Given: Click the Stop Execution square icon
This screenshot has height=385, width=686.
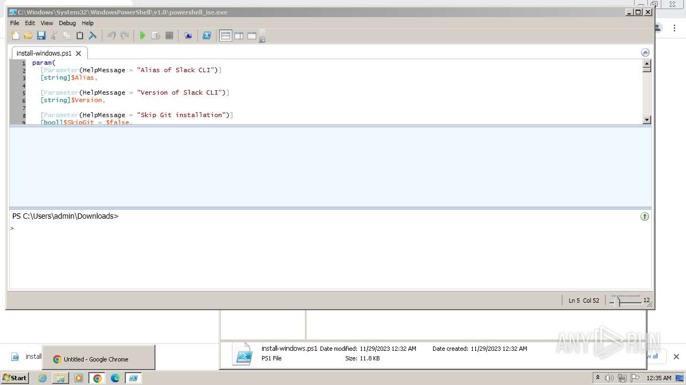Looking at the screenshot, I should [x=169, y=36].
